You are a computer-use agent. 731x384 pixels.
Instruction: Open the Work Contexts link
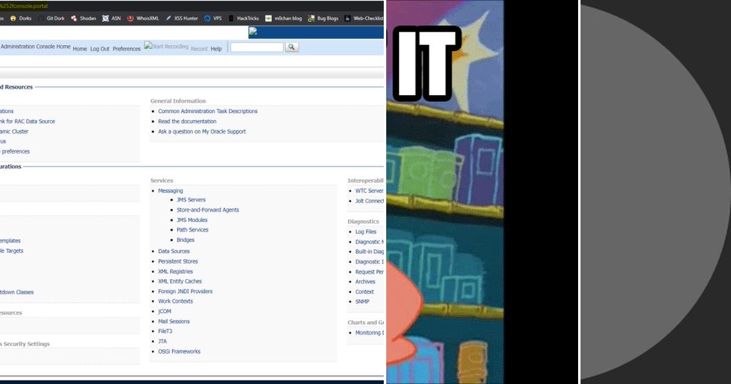tap(175, 301)
